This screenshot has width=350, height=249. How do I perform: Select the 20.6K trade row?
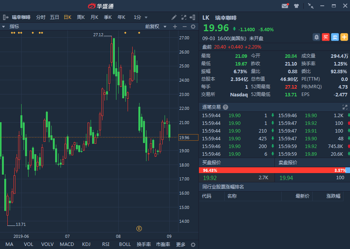point(313,154)
